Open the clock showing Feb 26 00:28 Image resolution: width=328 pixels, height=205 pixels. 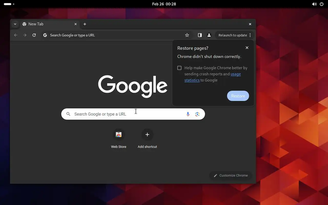point(164,4)
